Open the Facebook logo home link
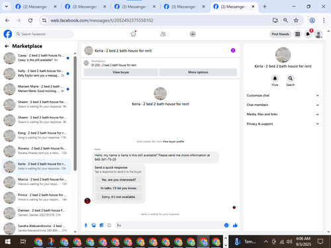 pos(8,34)
